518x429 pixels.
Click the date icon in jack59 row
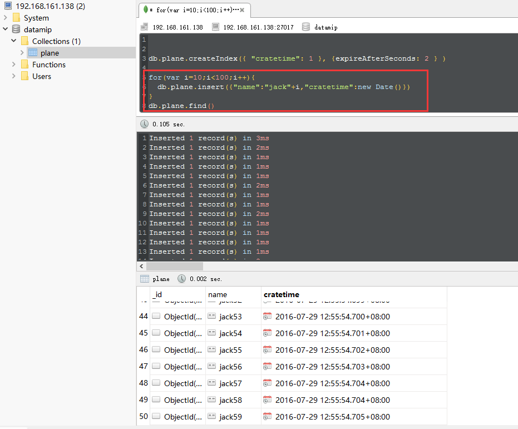(x=267, y=416)
